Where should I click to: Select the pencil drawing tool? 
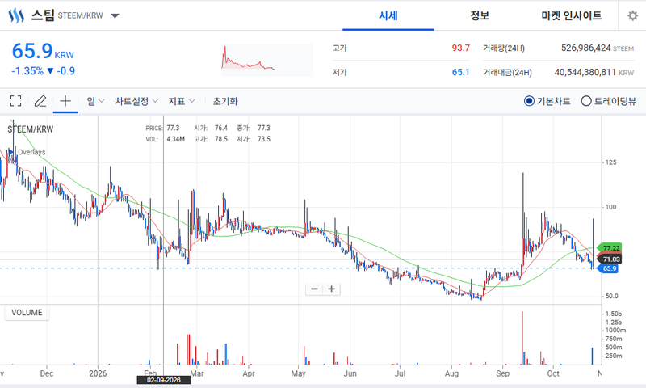click(x=40, y=101)
